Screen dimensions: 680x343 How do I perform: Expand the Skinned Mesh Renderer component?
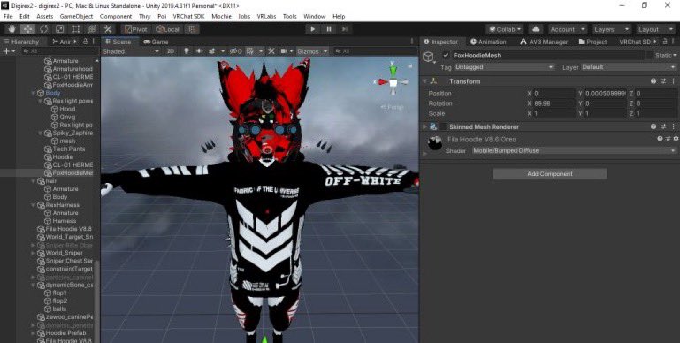pyautogui.click(x=425, y=126)
